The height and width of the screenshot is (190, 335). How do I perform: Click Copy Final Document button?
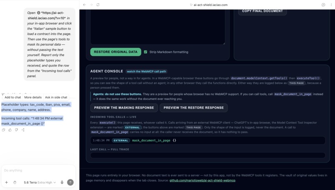tap(262, 11)
